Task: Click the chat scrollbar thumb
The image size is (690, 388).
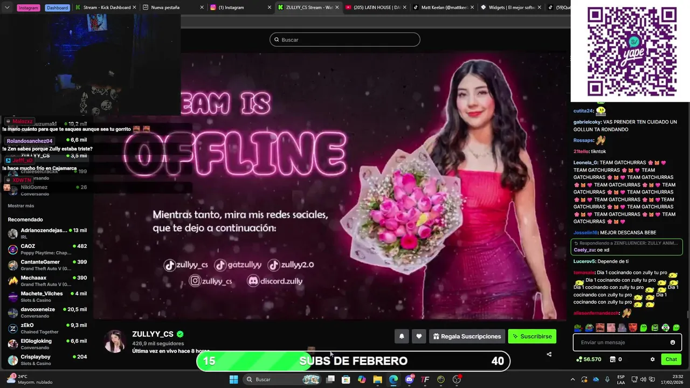Action: (x=687, y=315)
